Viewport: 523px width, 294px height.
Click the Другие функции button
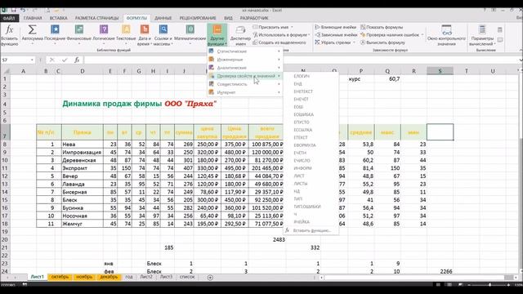pyautogui.click(x=217, y=35)
